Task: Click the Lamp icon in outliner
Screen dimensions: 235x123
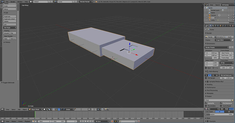Action: click(210, 20)
